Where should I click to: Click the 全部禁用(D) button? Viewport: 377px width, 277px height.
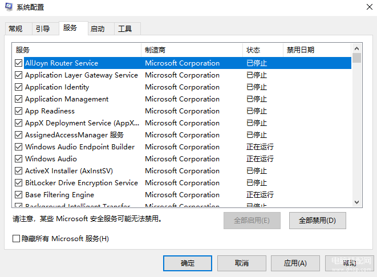tap(317, 221)
